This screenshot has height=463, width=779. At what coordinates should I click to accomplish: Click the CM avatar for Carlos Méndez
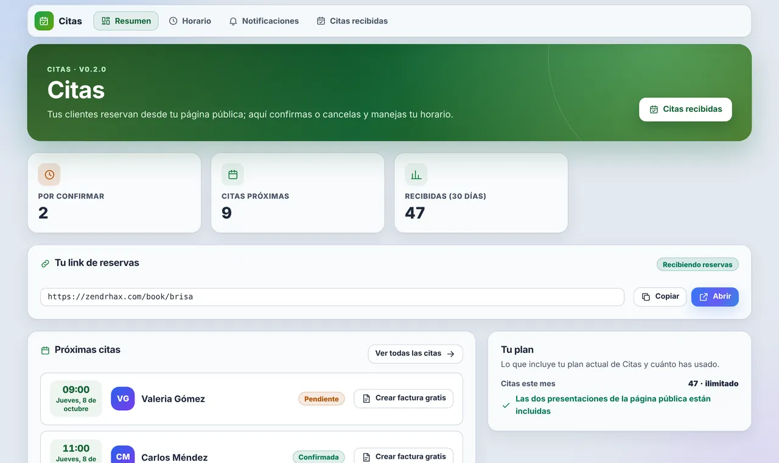coord(123,454)
